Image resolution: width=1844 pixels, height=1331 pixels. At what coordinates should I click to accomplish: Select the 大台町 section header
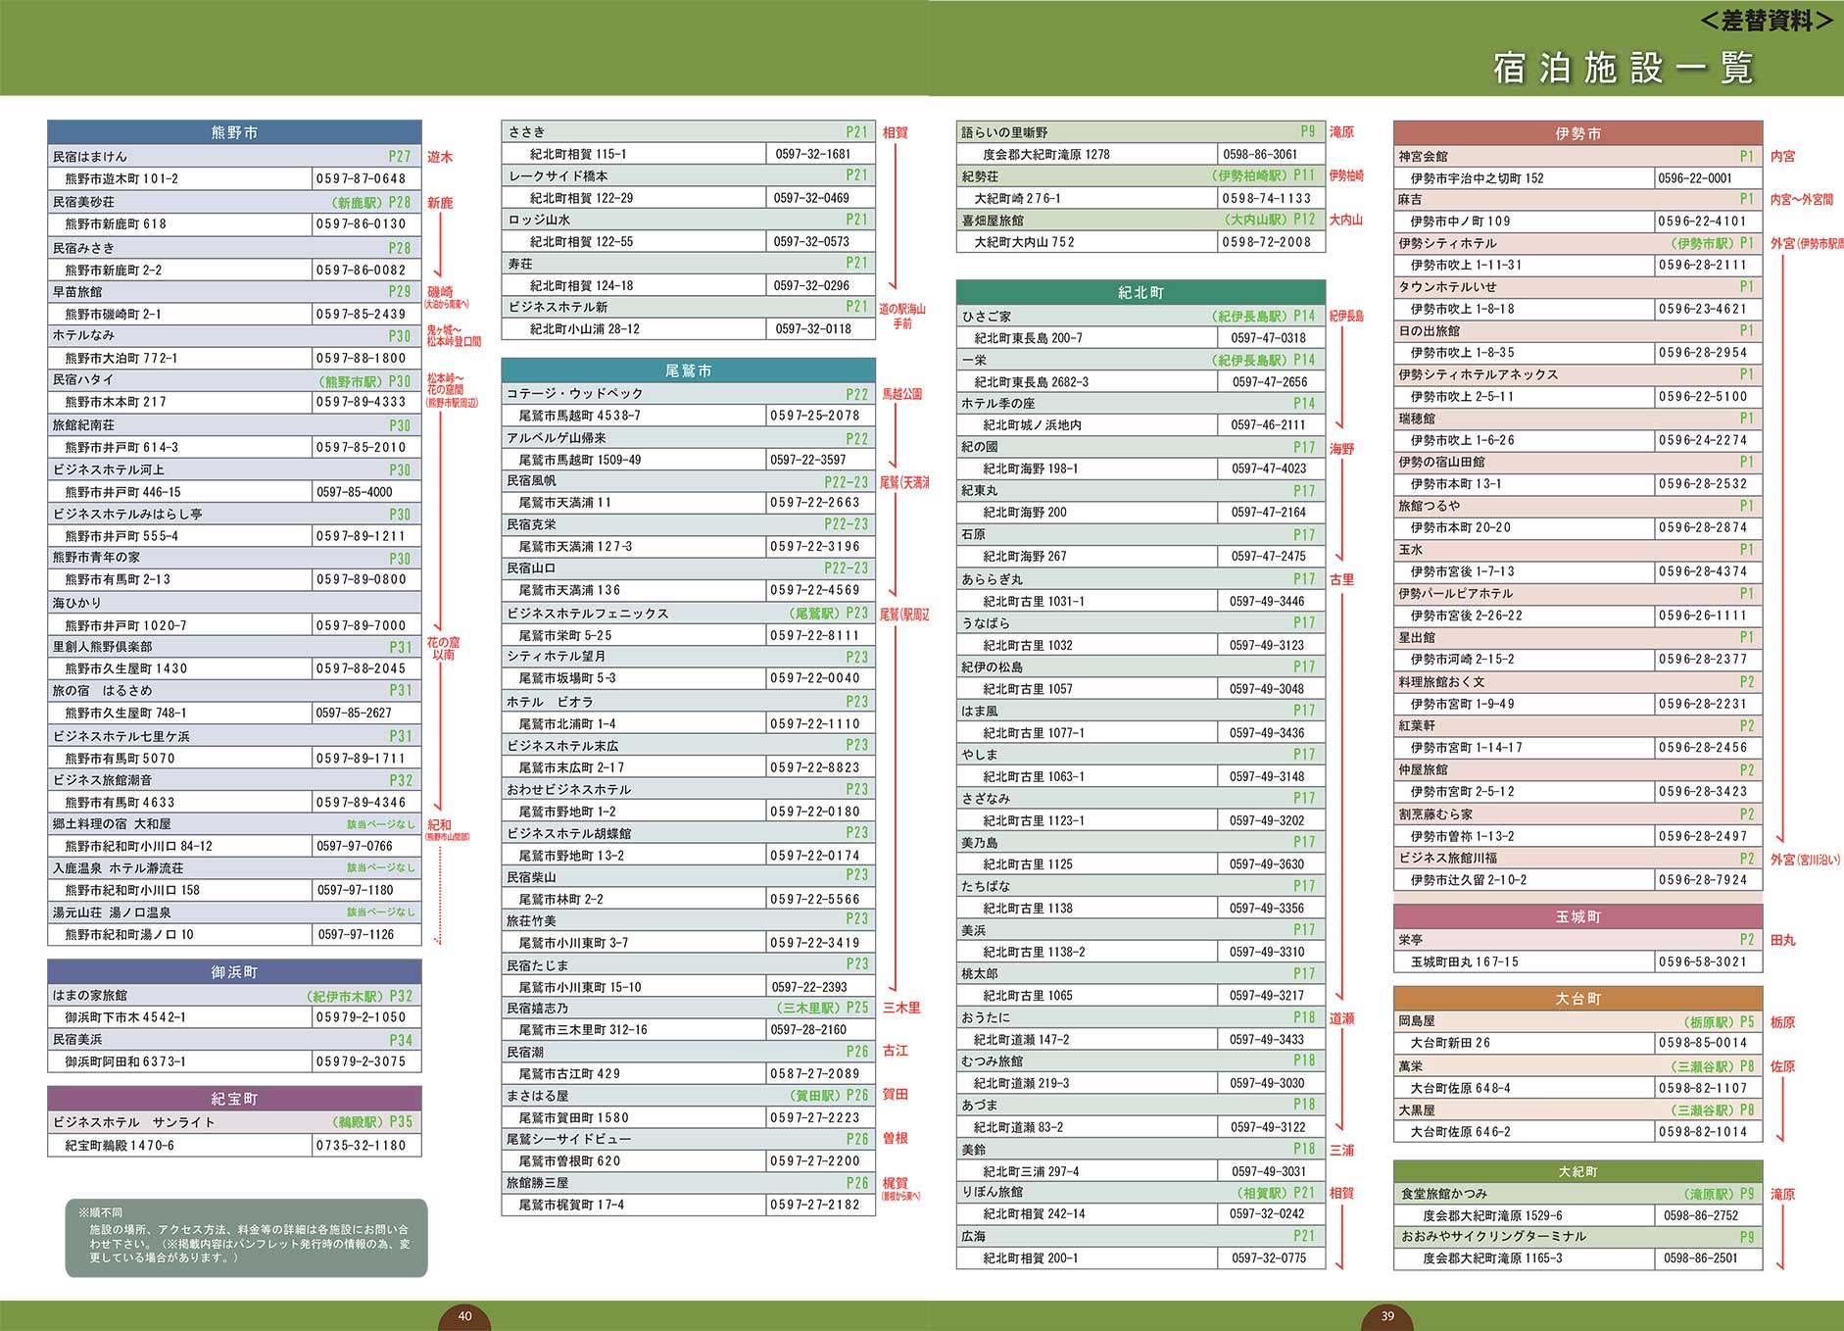pyautogui.click(x=1577, y=999)
